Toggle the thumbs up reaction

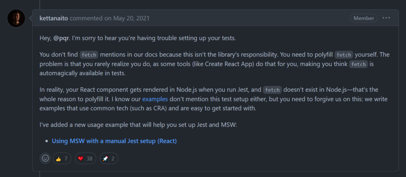coord(62,158)
